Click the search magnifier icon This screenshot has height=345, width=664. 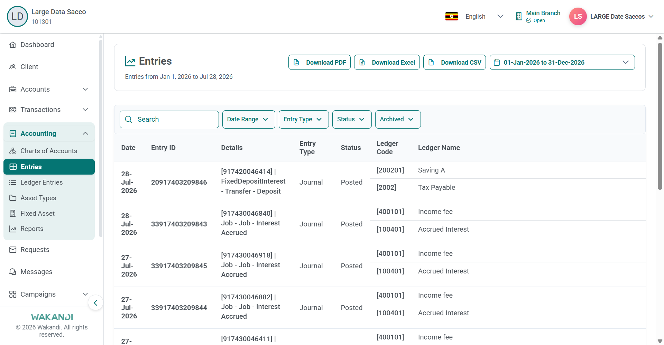[x=129, y=119]
